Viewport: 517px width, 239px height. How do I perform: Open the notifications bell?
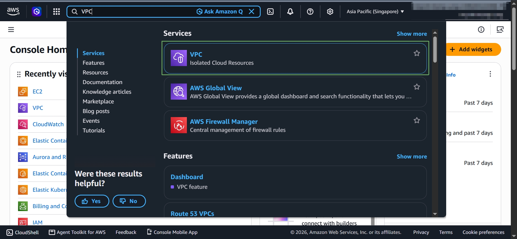pyautogui.click(x=290, y=12)
